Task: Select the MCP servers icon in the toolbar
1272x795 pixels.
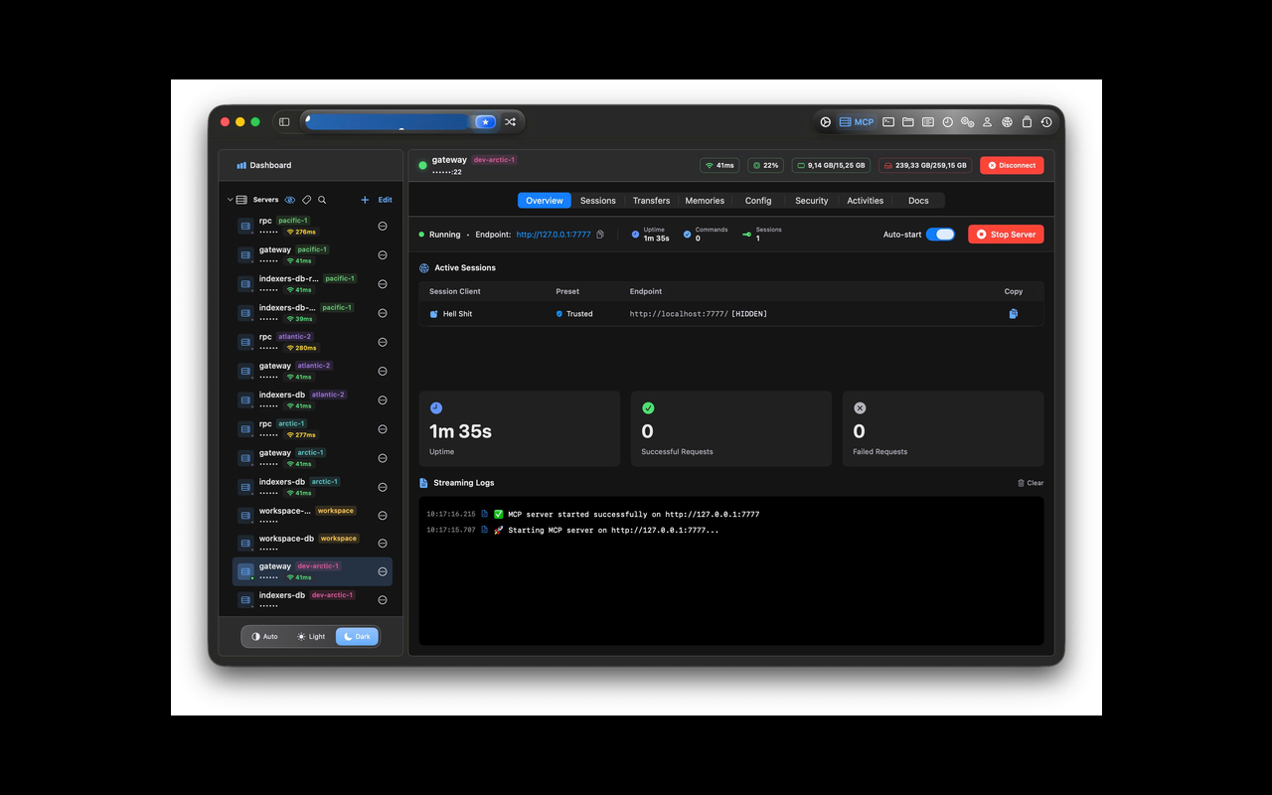Action: 856,121
